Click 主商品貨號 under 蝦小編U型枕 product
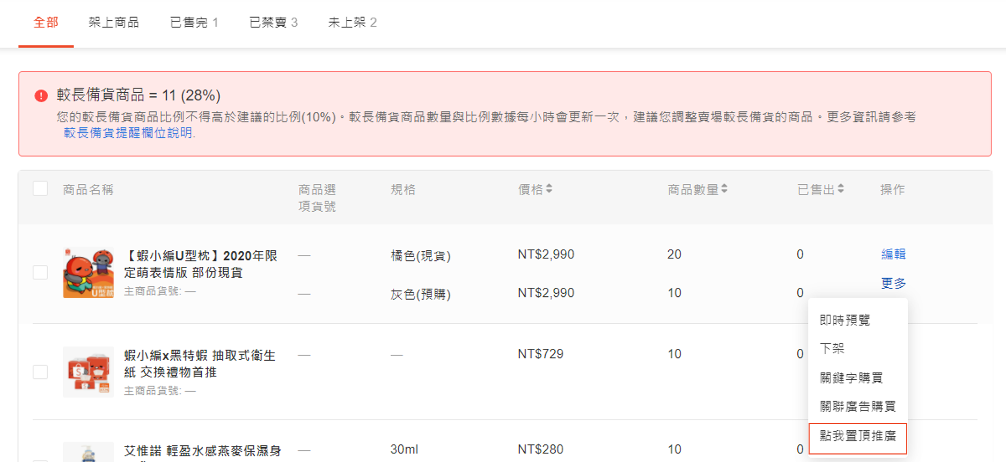The height and width of the screenshot is (462, 1006). pyautogui.click(x=160, y=291)
